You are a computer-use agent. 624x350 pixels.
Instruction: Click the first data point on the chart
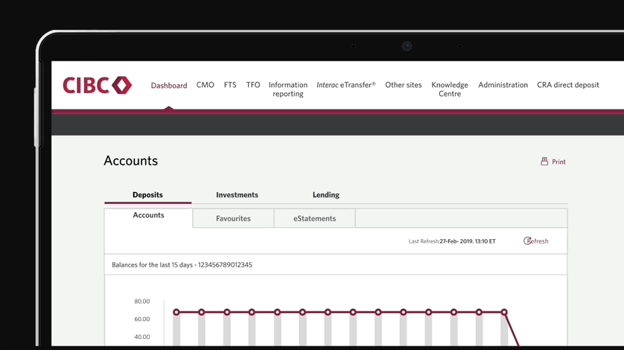coord(176,312)
